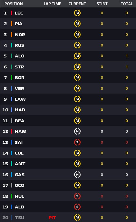The width and height of the screenshot is (136, 222).
Task: Click Leclerc's medium tyre icon
Action: (77, 13)
